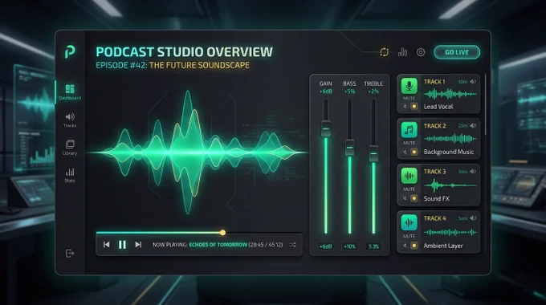546x305 pixels.
Task: Click the '5.3%' value box below Treble slider
Action: tap(373, 246)
